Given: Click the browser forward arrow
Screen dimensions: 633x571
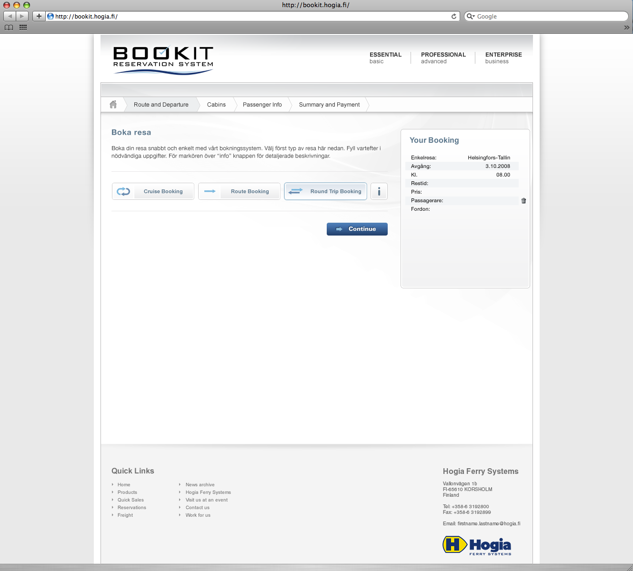Looking at the screenshot, I should tap(22, 16).
